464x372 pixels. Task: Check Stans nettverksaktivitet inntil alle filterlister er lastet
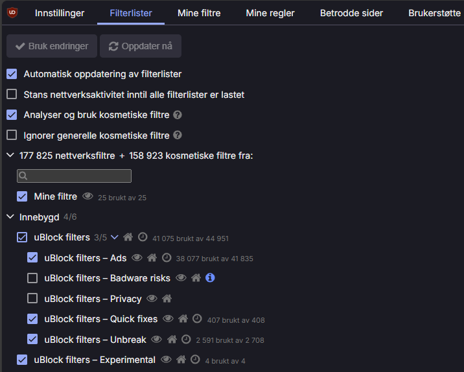[12, 95]
